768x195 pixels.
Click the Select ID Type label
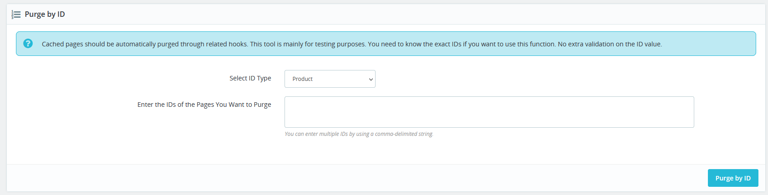point(250,78)
